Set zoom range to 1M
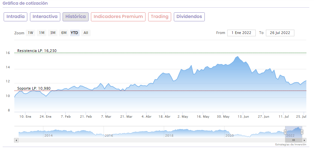The height and width of the screenshot is (151, 314). 42,33
